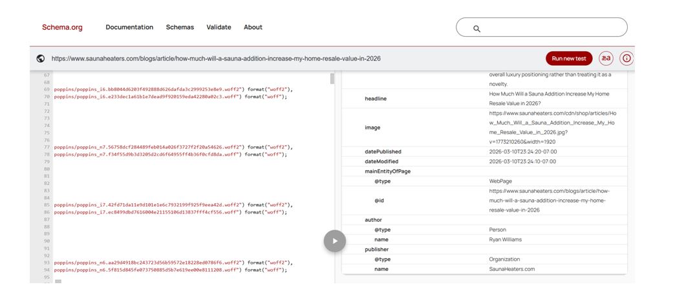Open the About page

click(253, 27)
